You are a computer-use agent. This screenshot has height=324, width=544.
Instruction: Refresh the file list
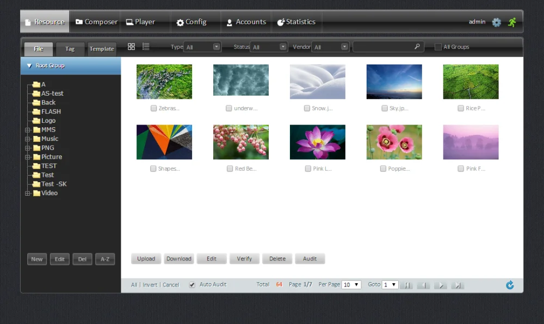coord(510,285)
